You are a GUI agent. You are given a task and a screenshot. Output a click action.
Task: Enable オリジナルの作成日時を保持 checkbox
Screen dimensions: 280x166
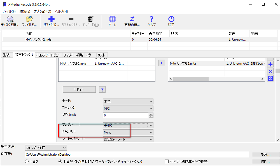(x=167, y=162)
